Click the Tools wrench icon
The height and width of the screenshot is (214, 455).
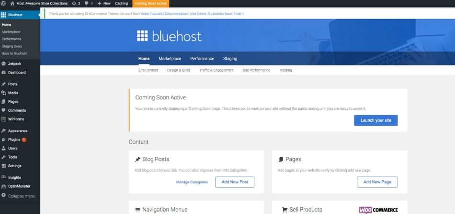point(3,157)
